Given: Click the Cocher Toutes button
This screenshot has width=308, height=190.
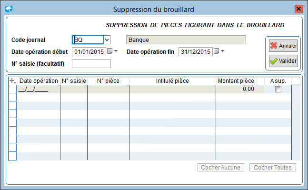Looking at the screenshot, I should click(273, 168).
